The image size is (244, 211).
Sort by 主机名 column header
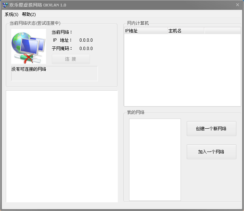click(186, 31)
